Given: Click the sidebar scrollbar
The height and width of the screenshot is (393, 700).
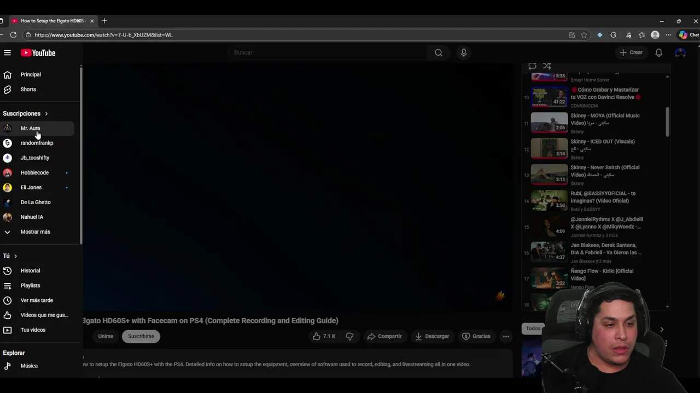Looking at the screenshot, I should tap(81, 156).
